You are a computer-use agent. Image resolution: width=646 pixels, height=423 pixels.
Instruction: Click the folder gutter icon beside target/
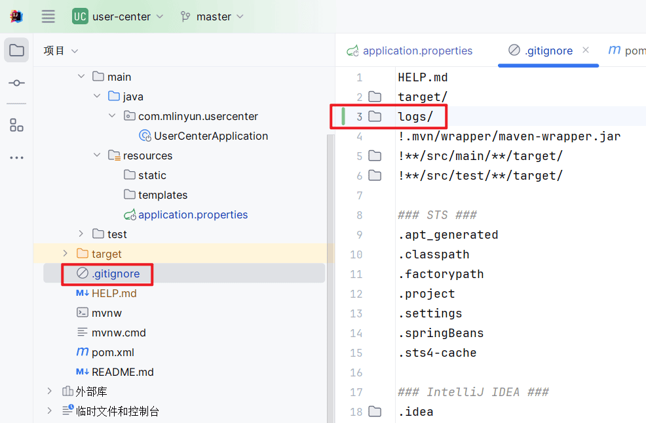click(375, 97)
